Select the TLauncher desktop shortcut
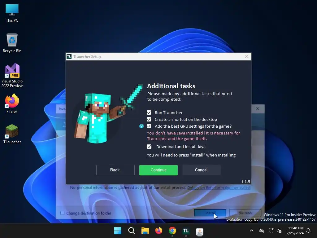Viewport: 317px width, 238px height. (12, 134)
